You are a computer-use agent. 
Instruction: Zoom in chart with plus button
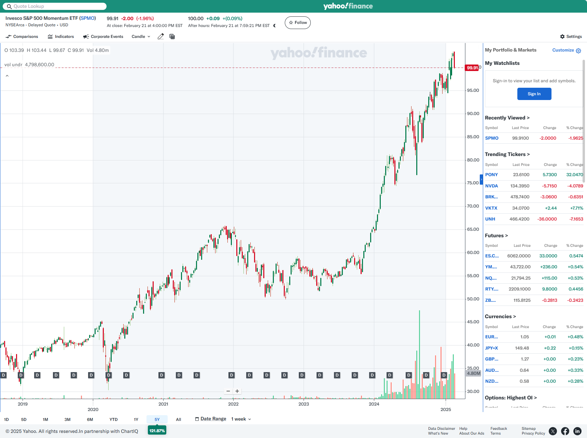(237, 391)
